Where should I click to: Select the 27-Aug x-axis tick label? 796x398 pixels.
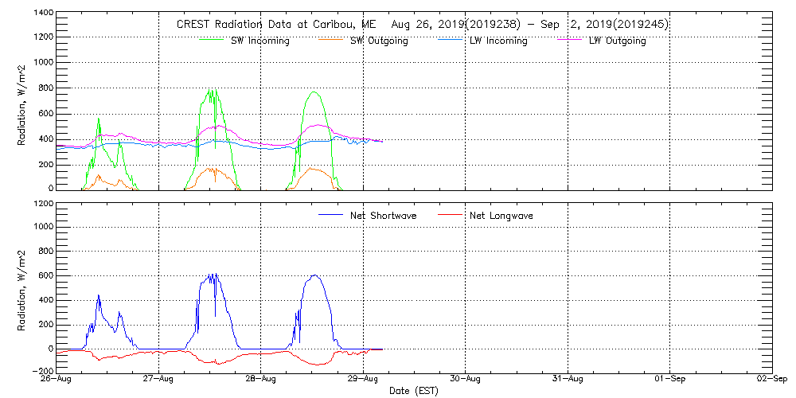pyautogui.click(x=159, y=380)
